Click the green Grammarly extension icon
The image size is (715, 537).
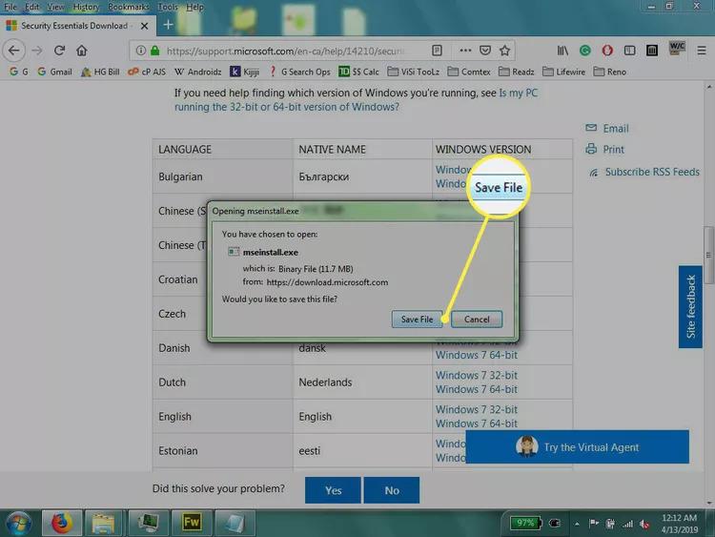(x=585, y=51)
